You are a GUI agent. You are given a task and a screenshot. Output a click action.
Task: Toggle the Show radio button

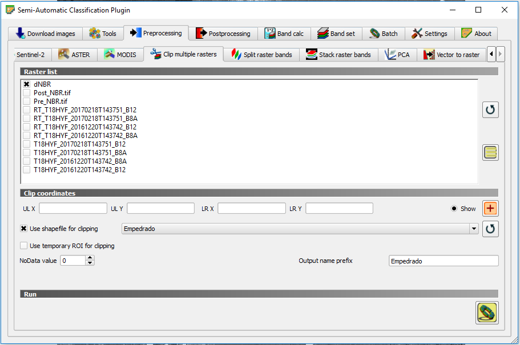click(454, 209)
